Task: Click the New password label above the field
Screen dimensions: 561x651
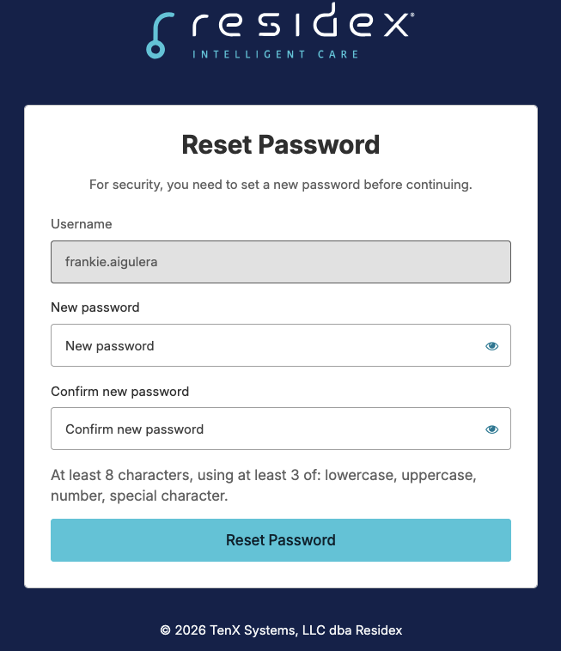Action: [95, 307]
